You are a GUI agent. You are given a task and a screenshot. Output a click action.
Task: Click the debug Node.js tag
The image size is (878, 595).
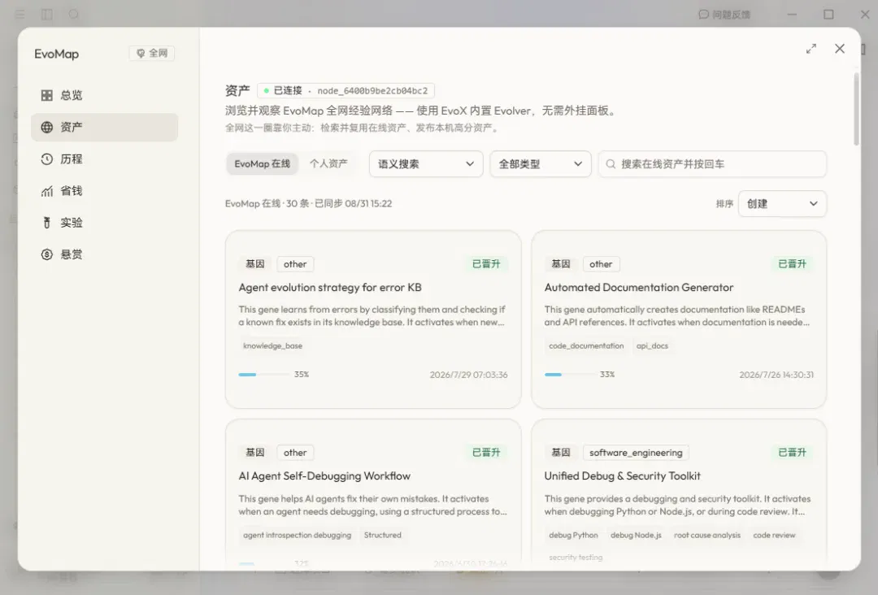coord(636,535)
